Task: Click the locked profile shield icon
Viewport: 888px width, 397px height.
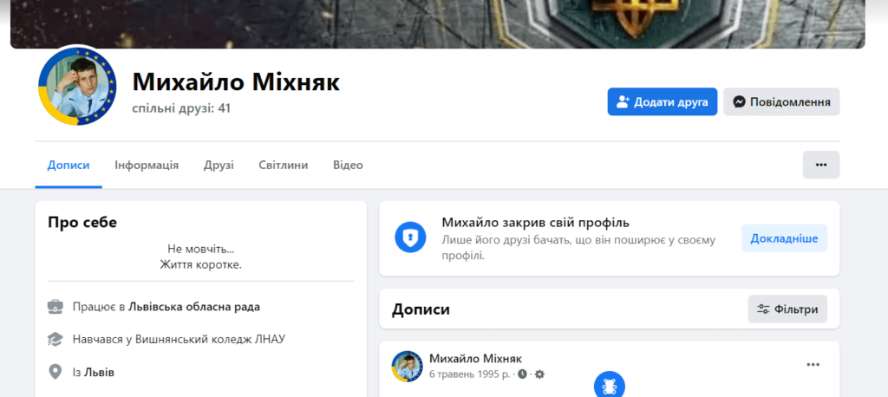Action: coord(410,238)
